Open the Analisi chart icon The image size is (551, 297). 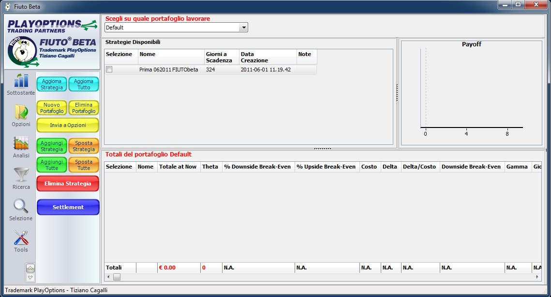click(21, 143)
